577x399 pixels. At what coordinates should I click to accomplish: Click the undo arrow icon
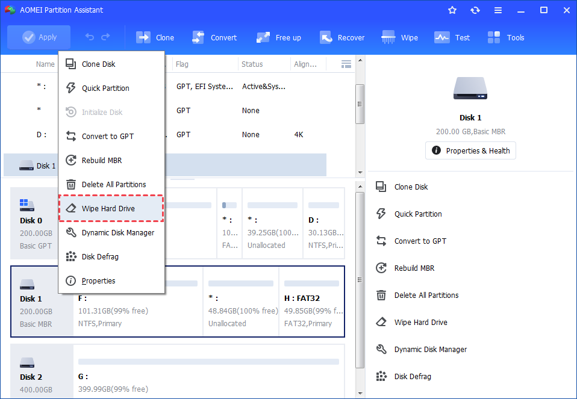click(89, 37)
